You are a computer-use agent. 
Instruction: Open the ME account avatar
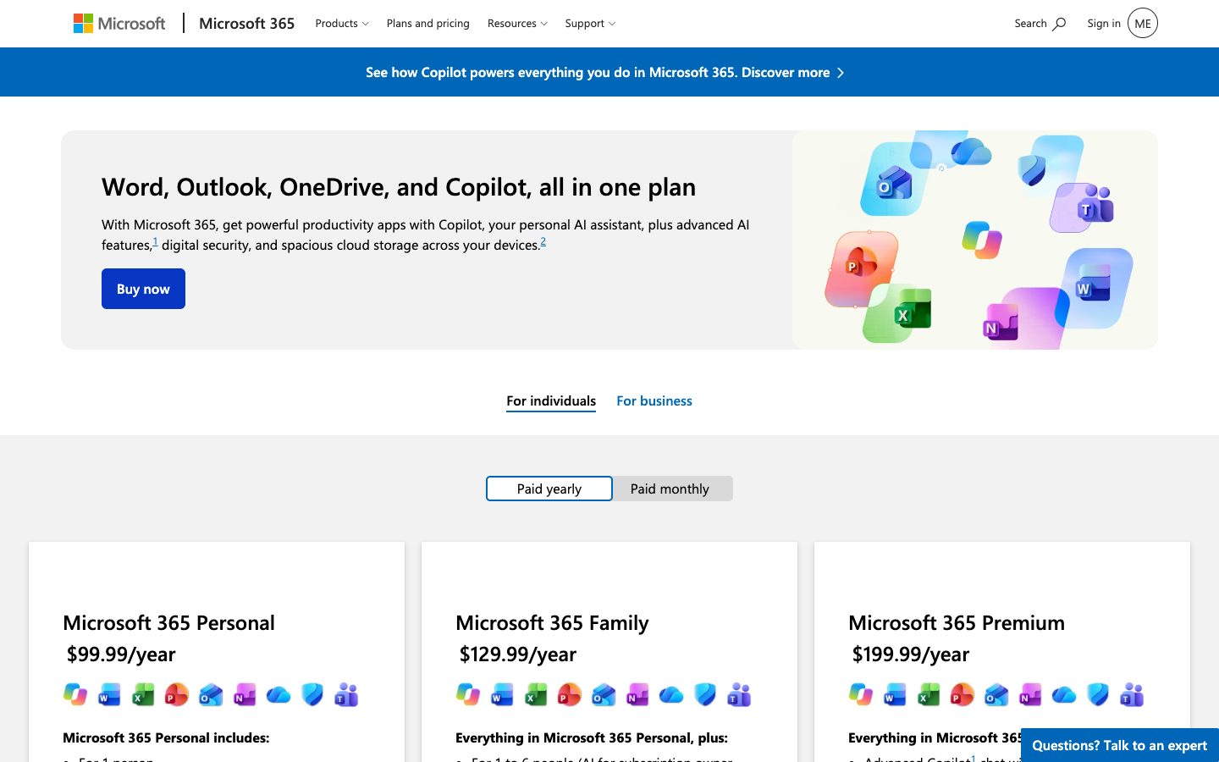coord(1143,24)
